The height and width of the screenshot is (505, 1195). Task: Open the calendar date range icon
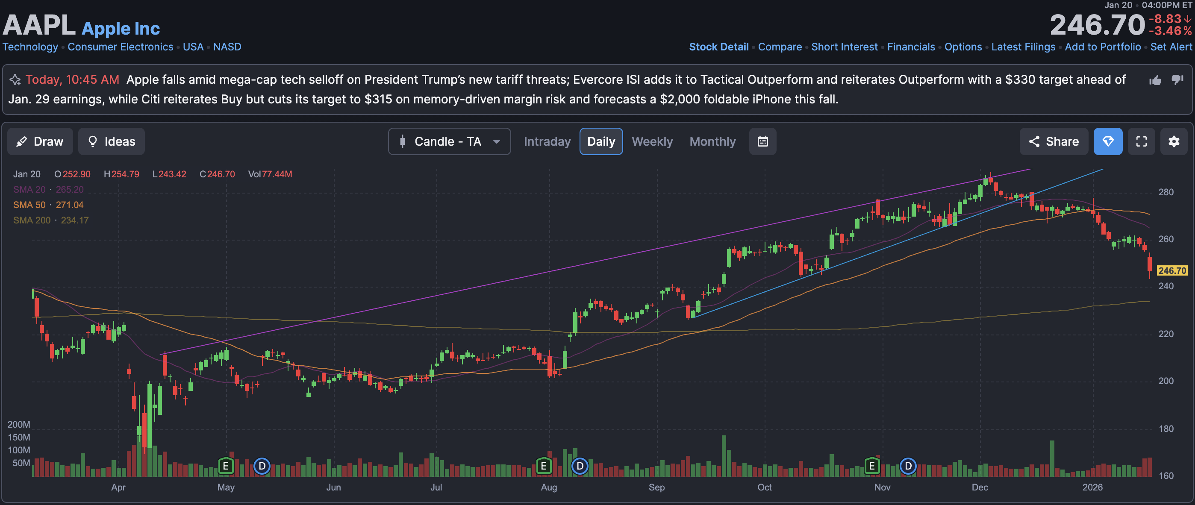[x=762, y=141]
